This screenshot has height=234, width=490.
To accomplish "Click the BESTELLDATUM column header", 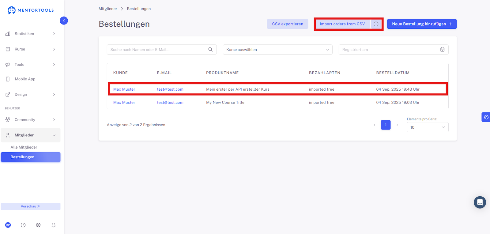I will (393, 73).
